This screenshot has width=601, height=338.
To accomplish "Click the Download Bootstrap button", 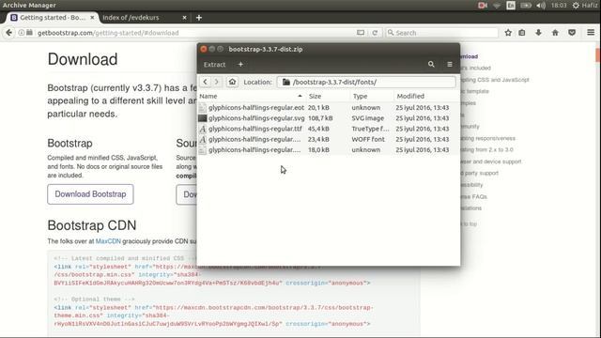I will pos(90,194).
